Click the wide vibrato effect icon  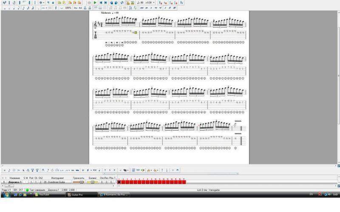(x=77, y=170)
